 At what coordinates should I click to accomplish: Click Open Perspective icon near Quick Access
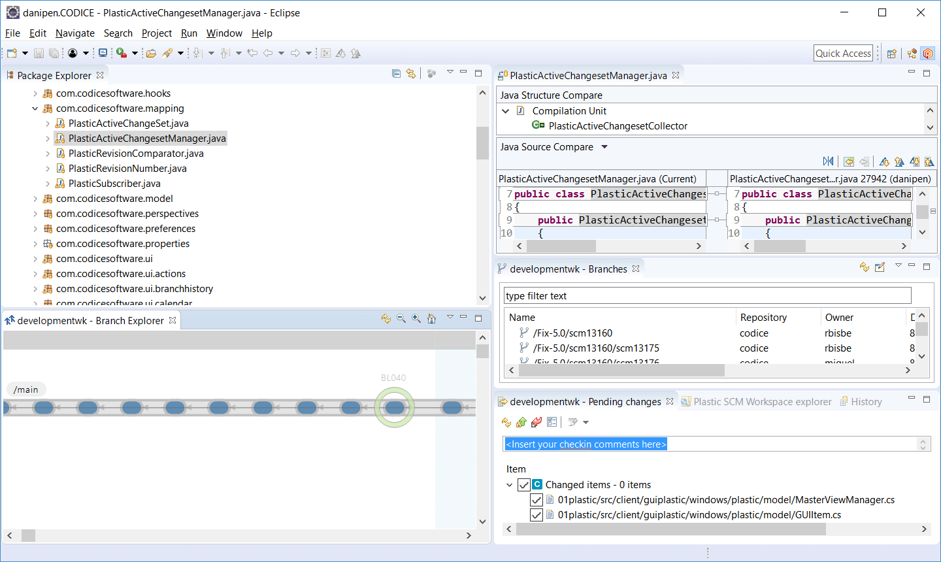(x=891, y=54)
